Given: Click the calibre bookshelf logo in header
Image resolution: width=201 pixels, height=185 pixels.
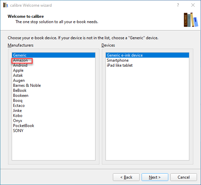Looking at the screenshot, I should pos(191,20).
